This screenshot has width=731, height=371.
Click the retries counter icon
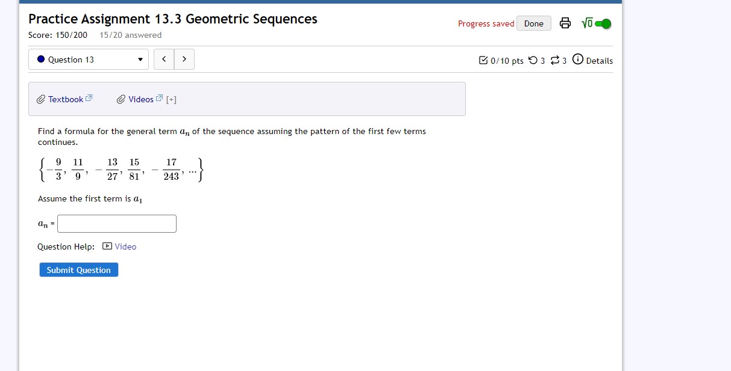(x=532, y=60)
